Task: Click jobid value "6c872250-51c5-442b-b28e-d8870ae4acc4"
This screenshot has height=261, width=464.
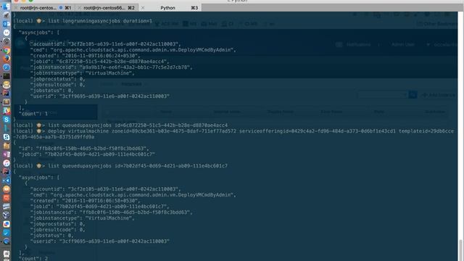Action: 112,62
